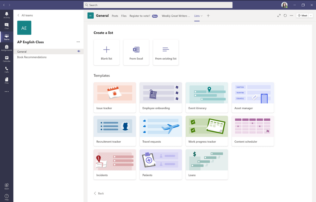
Task: Refresh the Lists tab content
Action: (285, 15)
